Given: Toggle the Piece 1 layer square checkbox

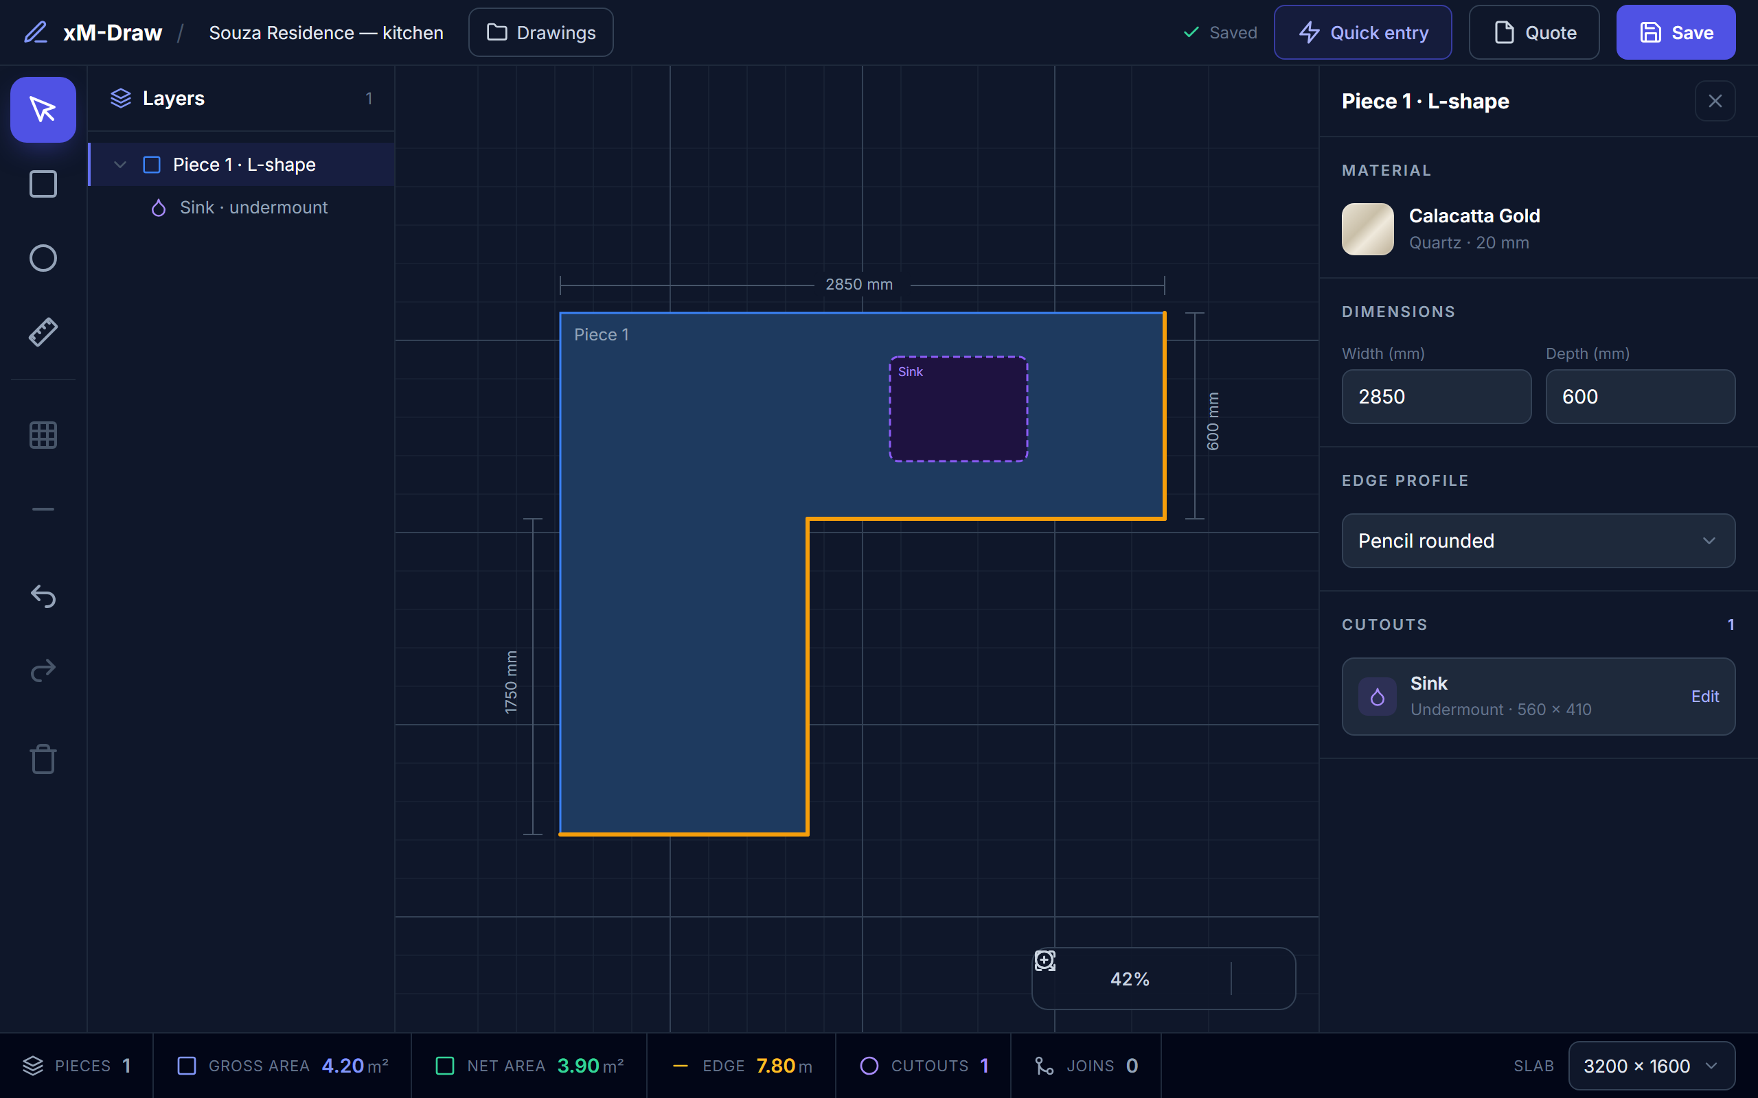Looking at the screenshot, I should 152,165.
